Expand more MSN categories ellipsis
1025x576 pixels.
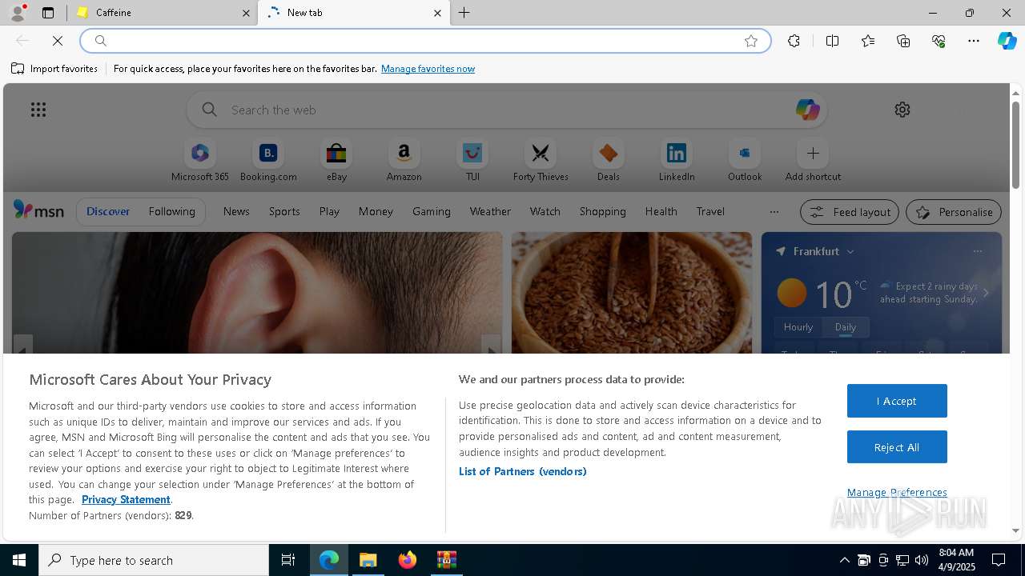774,212
